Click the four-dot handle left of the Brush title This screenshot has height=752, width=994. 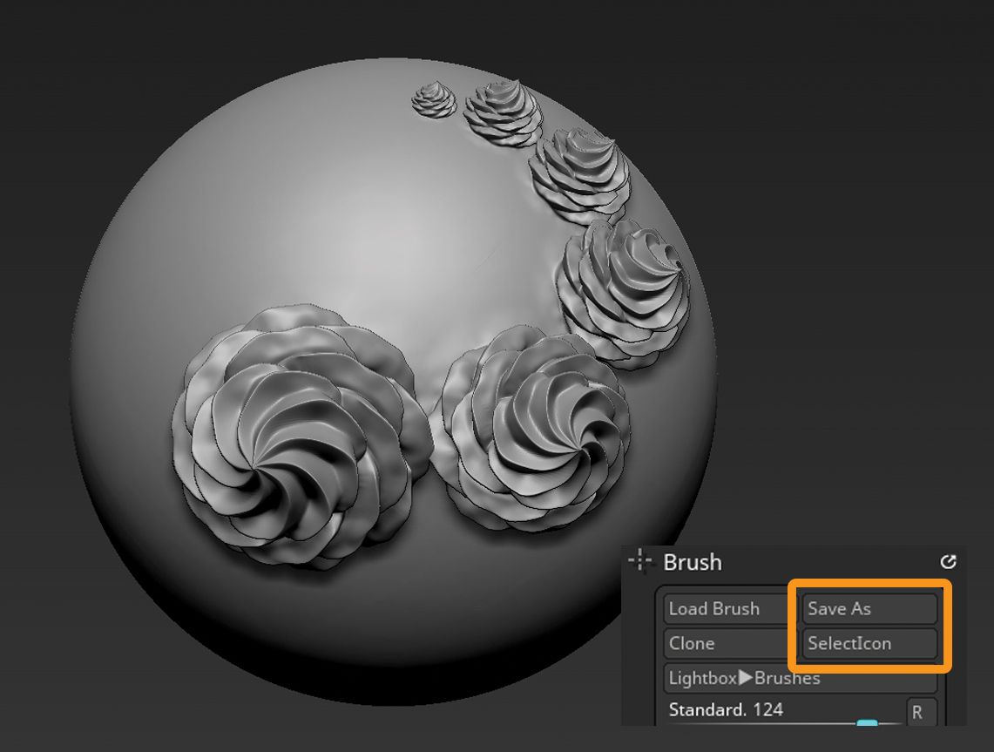tap(640, 561)
